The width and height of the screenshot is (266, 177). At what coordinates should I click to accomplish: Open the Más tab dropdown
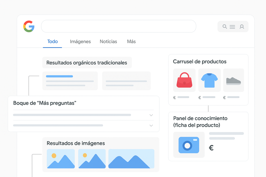click(131, 41)
